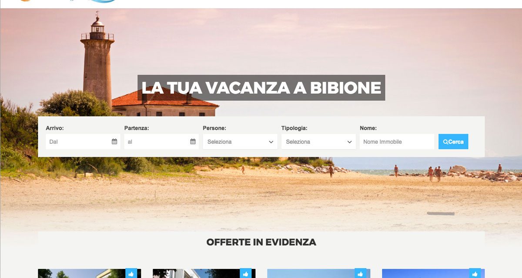Focus the Arrivo 'Dal' date field
The height and width of the screenshot is (278, 522).
pyautogui.click(x=83, y=142)
